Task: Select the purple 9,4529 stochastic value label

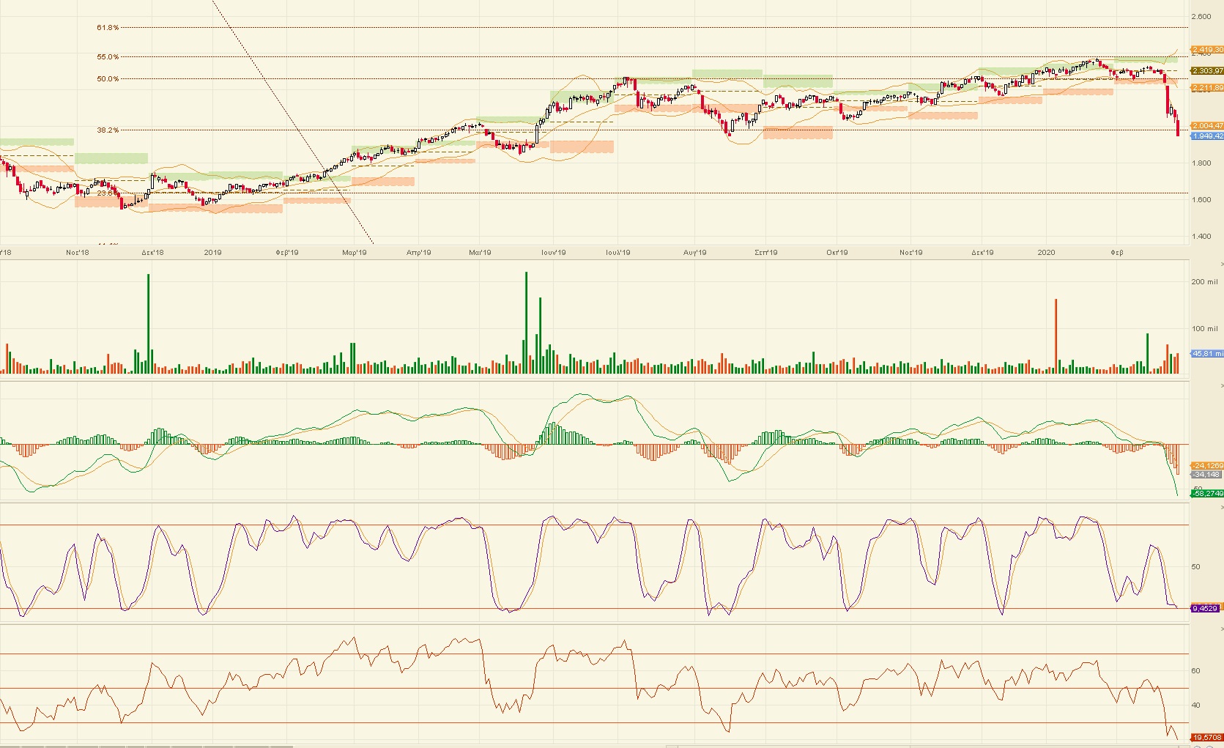Action: pyautogui.click(x=1206, y=608)
